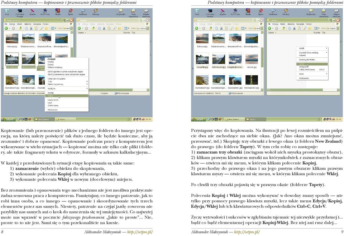Choose Zmień nazwę in the image context menu
This screenshot has width=344, height=236.
[x=67, y=106]
